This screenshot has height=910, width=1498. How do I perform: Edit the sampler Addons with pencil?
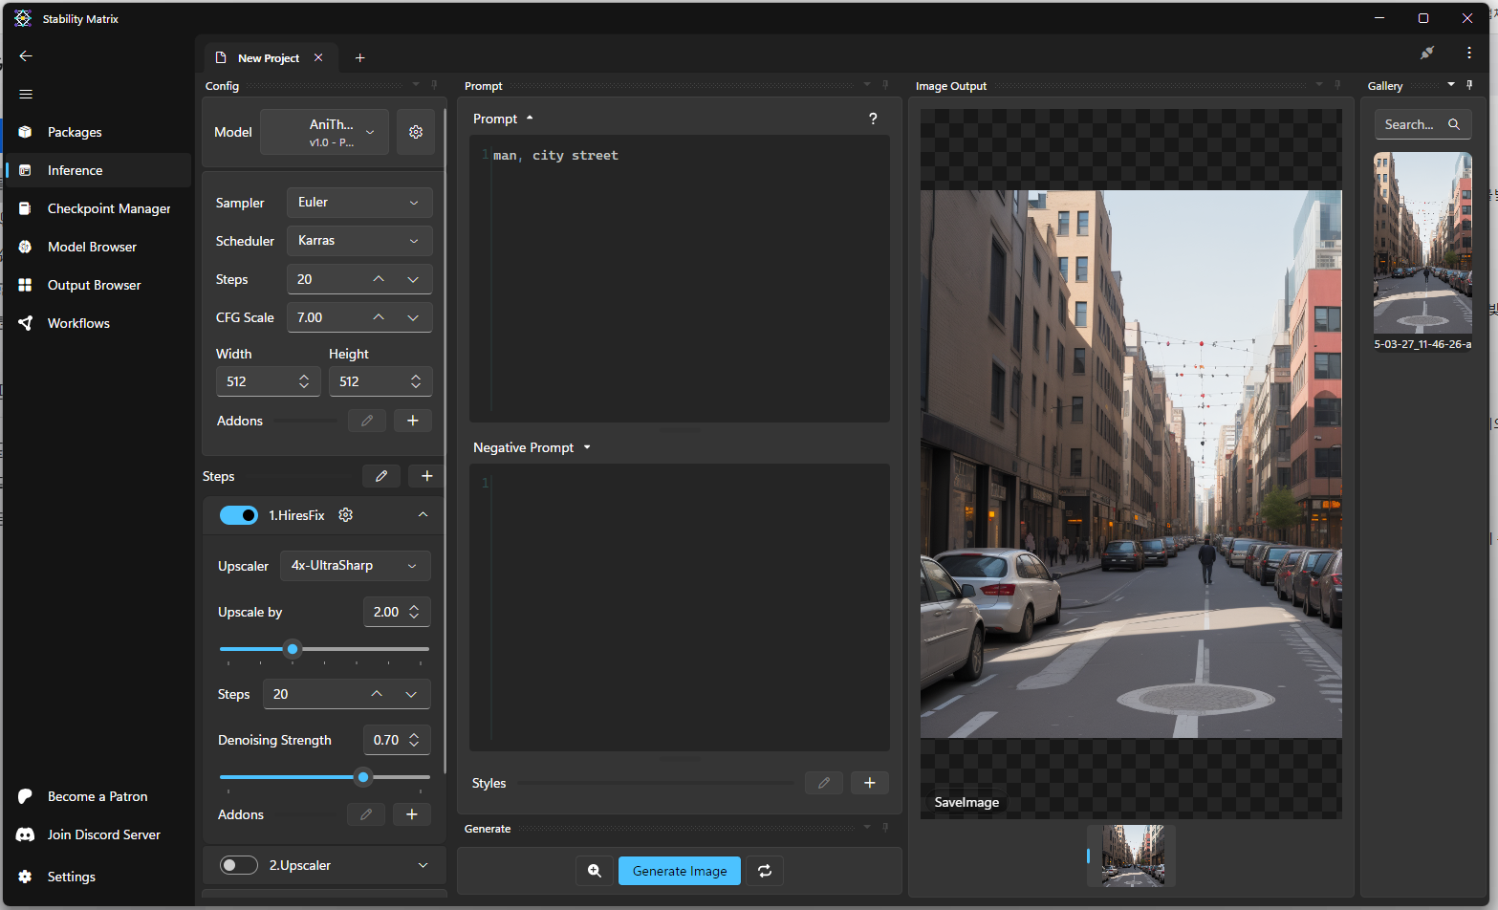pos(367,421)
